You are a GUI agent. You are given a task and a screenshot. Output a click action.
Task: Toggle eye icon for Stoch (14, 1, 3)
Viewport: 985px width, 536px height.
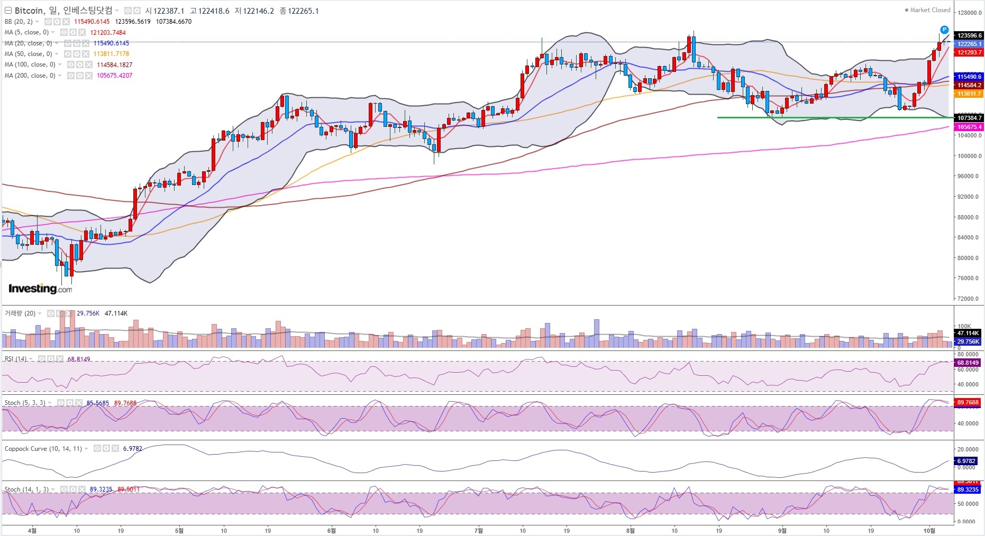click(x=63, y=489)
